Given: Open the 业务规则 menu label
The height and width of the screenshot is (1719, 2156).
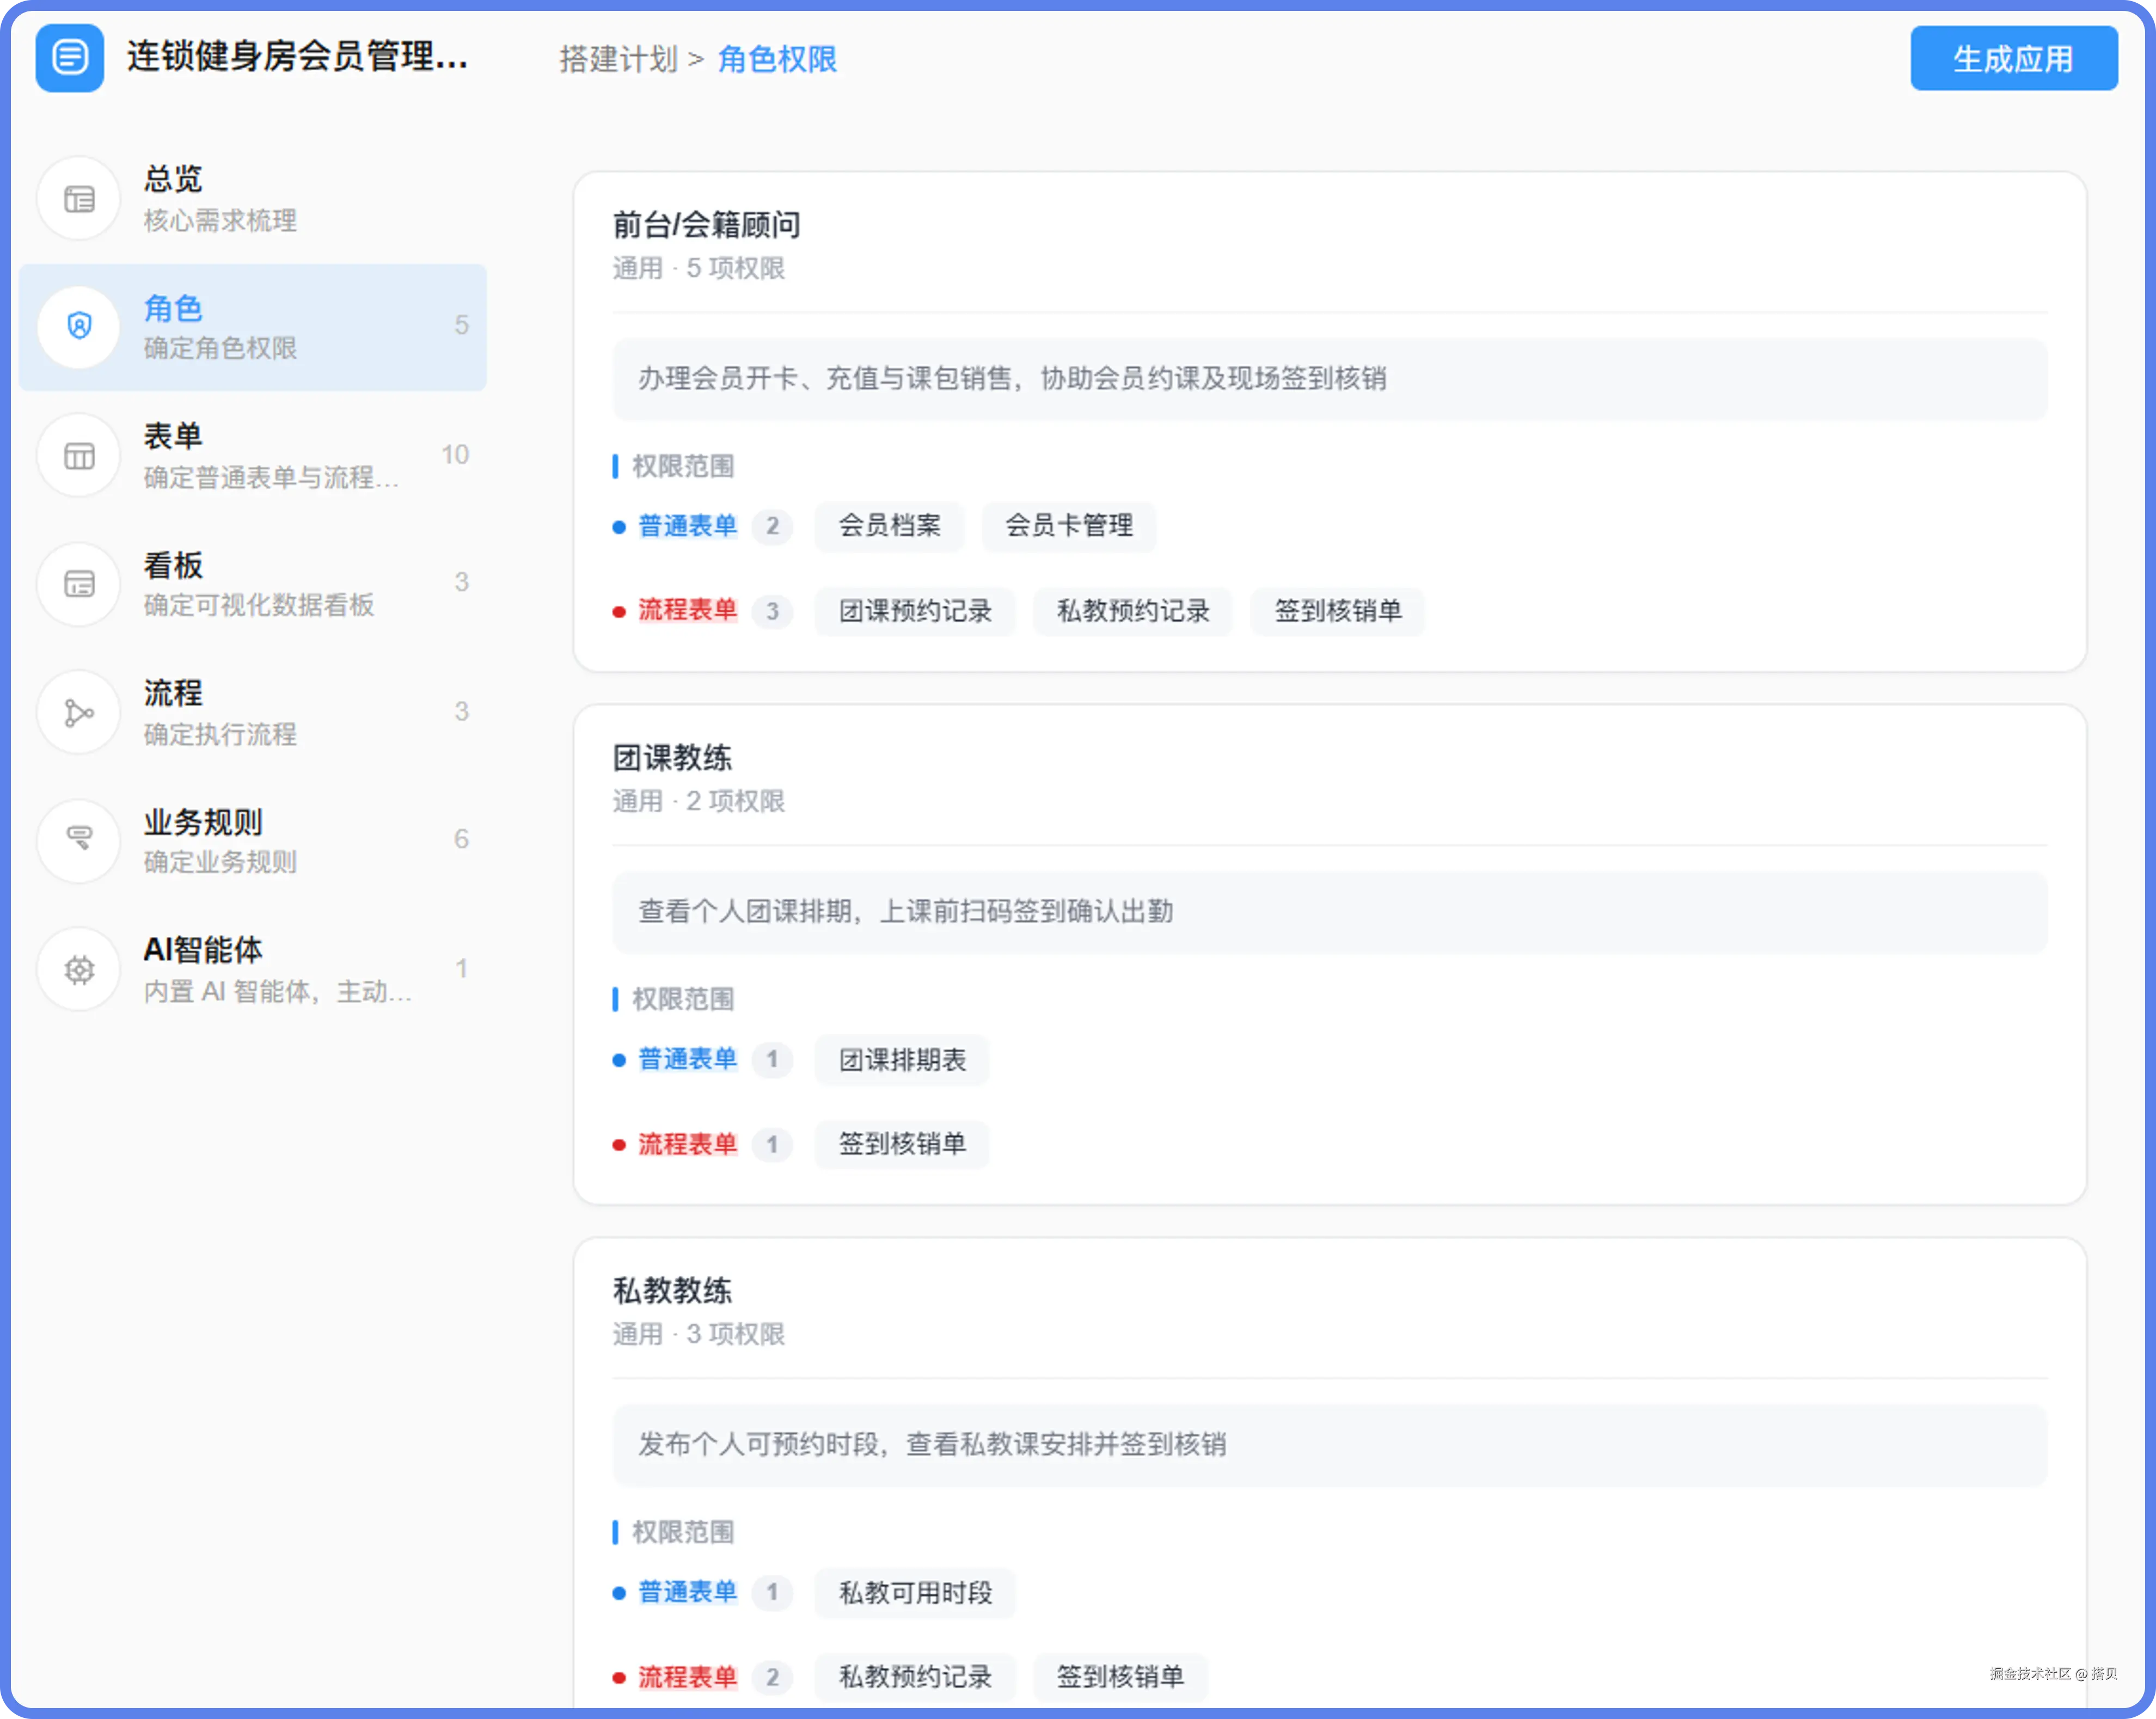Looking at the screenshot, I should pos(203,822).
